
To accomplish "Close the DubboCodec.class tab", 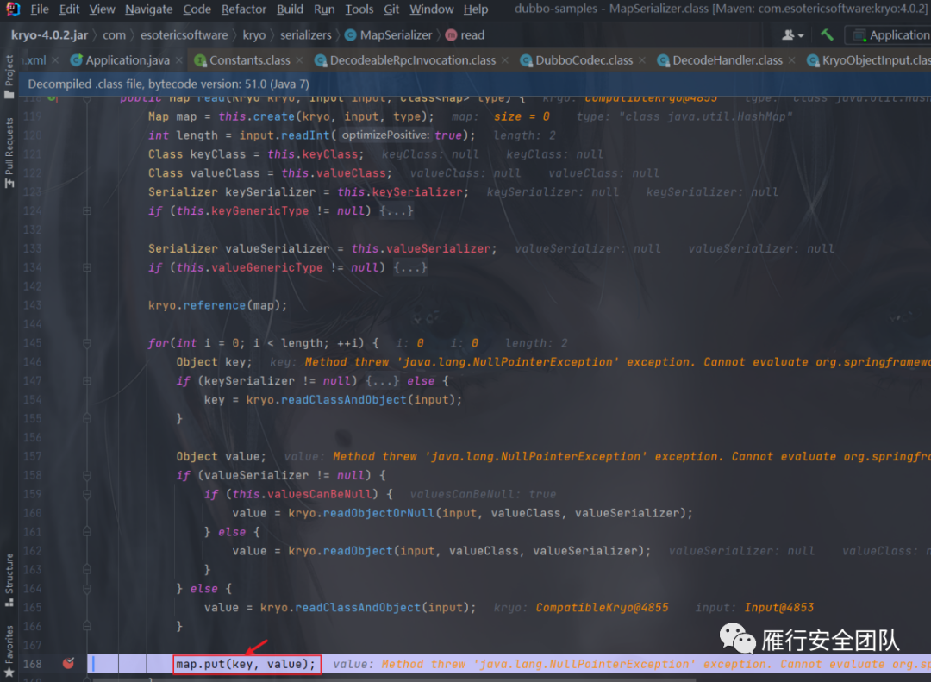I will pyautogui.click(x=642, y=60).
